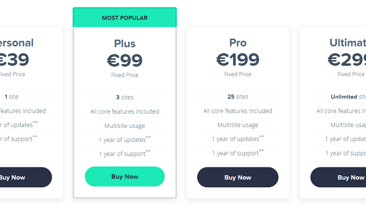Click 'Fixed Price' label under €99
The width and height of the screenshot is (366, 218).
coord(124,75)
